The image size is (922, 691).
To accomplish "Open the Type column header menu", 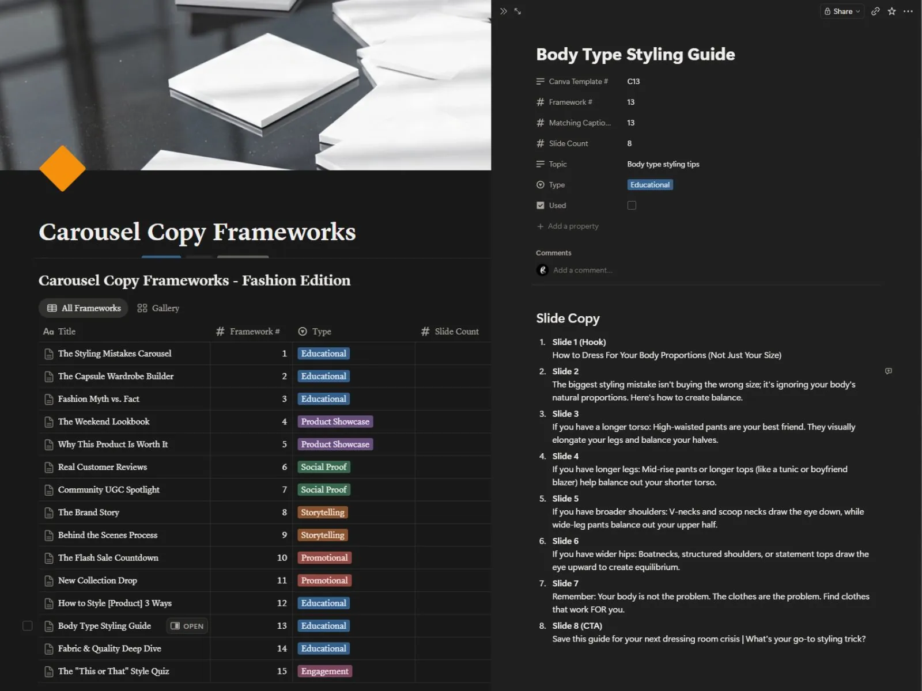I will point(315,331).
